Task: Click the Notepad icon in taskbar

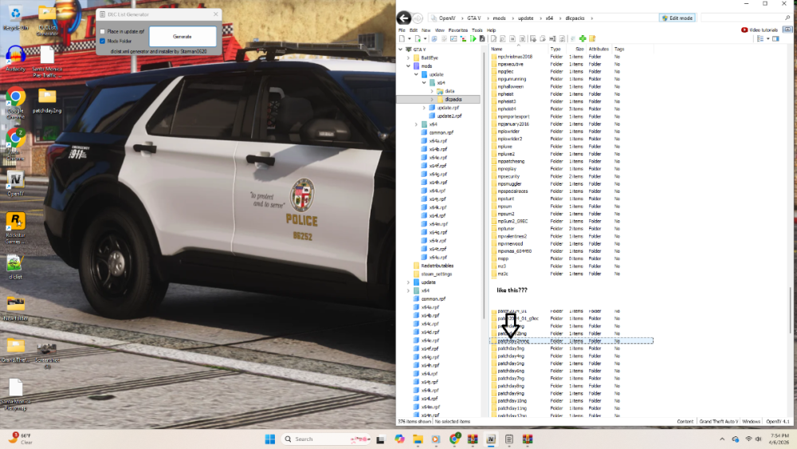Action: click(508, 439)
